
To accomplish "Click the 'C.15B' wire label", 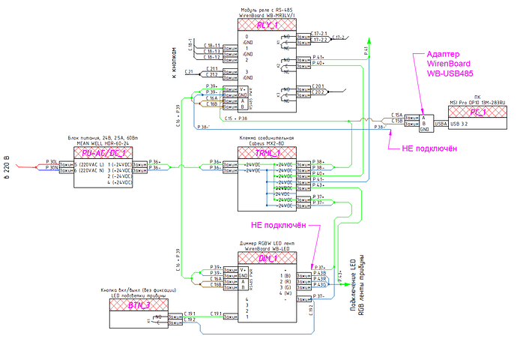I will (x=397, y=121).
